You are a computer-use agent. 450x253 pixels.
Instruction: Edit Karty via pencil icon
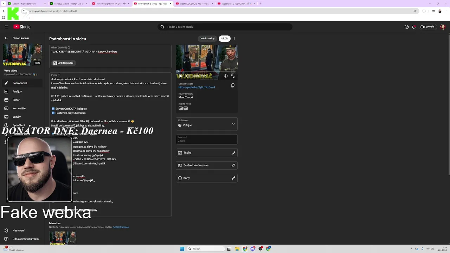coord(233,178)
